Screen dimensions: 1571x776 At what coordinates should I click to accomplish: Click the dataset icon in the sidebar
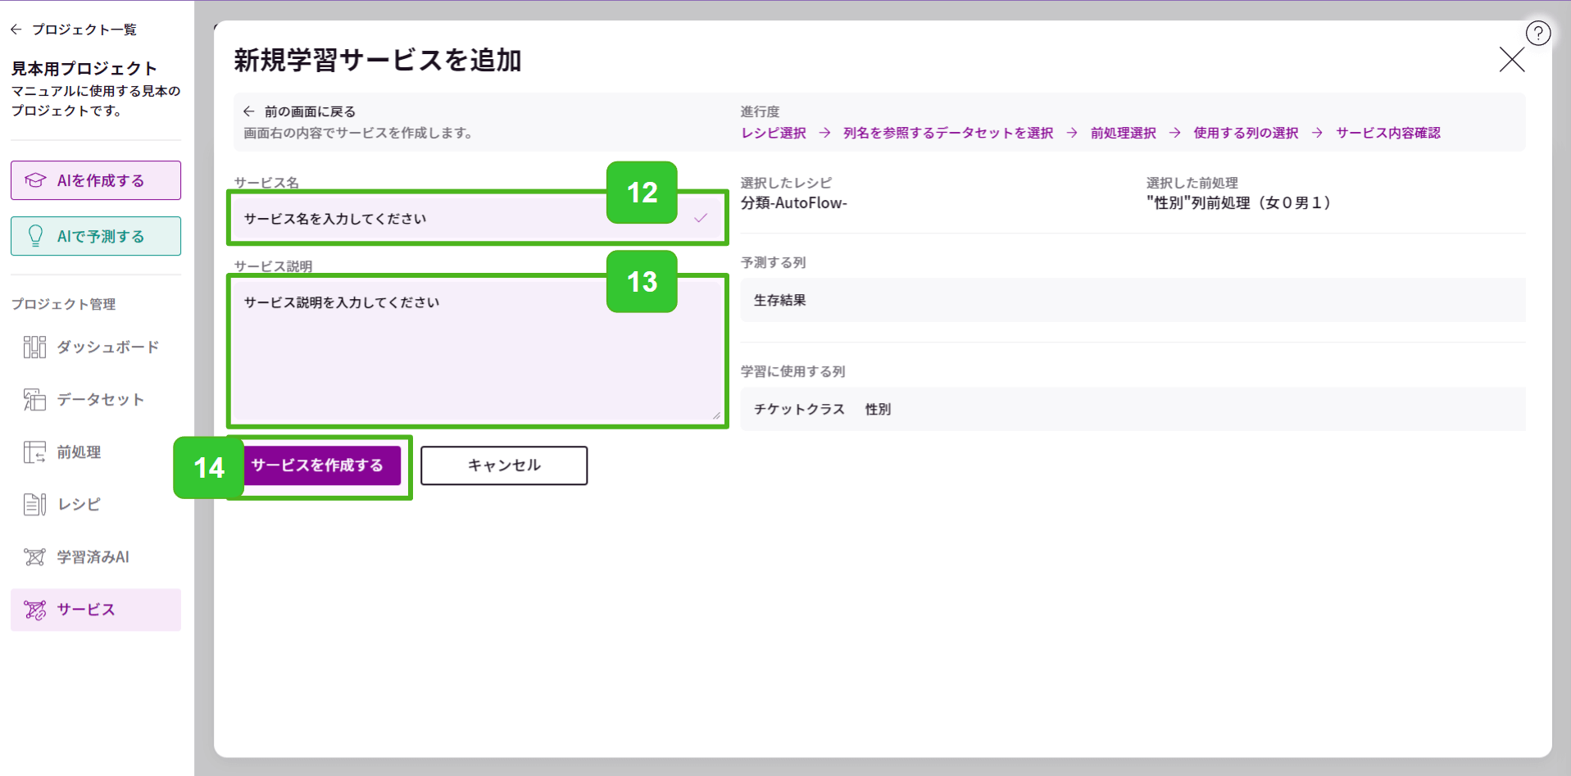pos(34,400)
